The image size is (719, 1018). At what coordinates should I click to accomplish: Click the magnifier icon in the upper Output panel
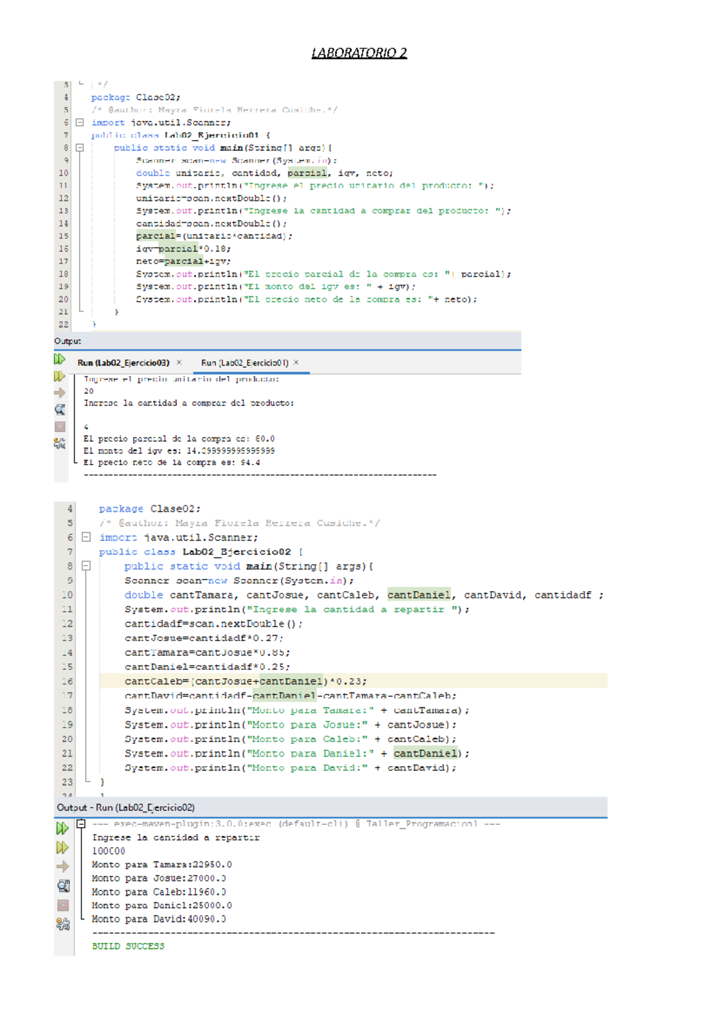[60, 410]
